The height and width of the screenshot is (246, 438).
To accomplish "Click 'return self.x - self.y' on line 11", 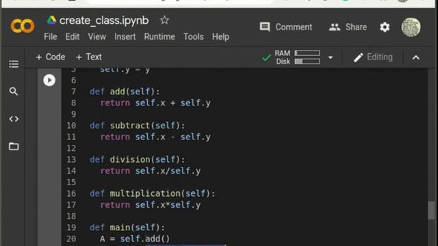I will (155, 137).
